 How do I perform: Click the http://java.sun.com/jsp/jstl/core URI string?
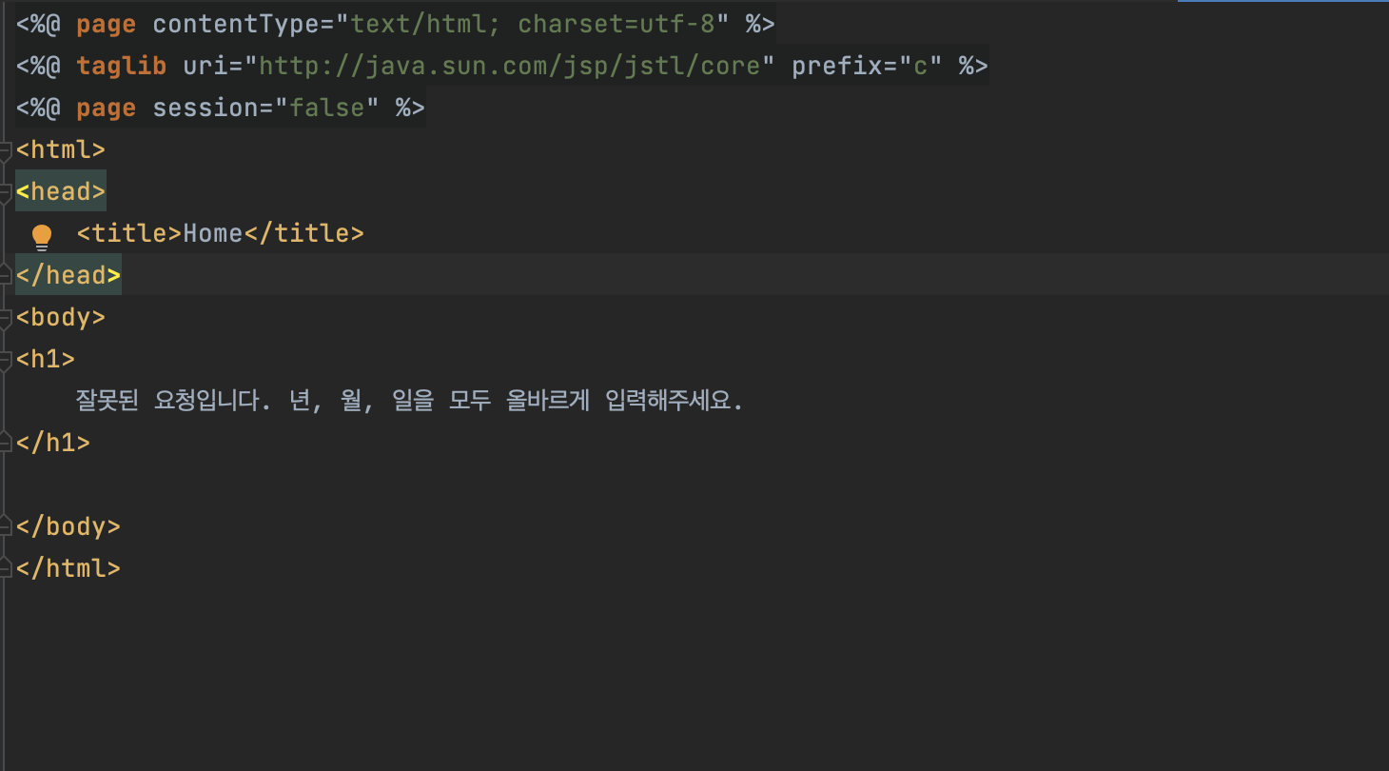click(510, 66)
